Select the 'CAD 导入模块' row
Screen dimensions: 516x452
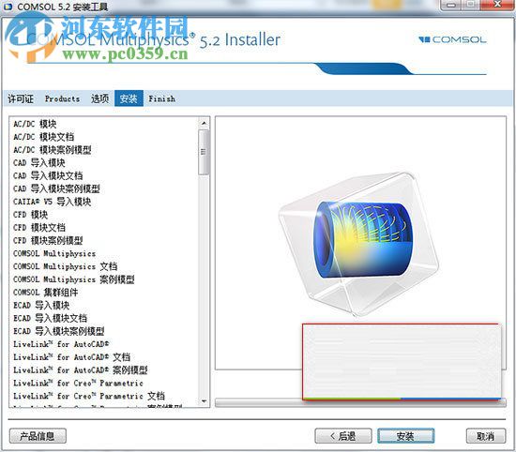tap(104, 162)
